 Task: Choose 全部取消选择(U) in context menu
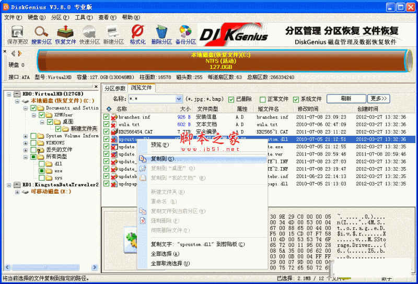point(203,264)
